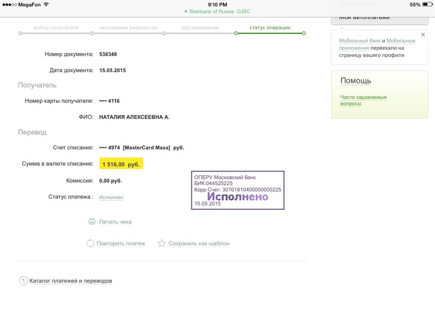
Task: Click Сохранить как шаблон link
Action: [199, 244]
